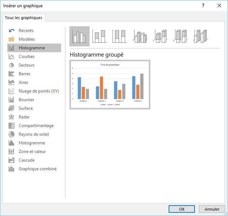Select the Courbes line chart category
This screenshot has height=216, width=228.
[x=27, y=57]
